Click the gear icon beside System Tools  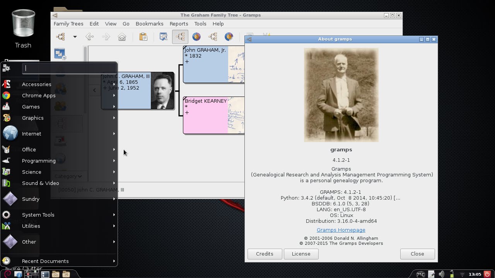click(x=6, y=215)
